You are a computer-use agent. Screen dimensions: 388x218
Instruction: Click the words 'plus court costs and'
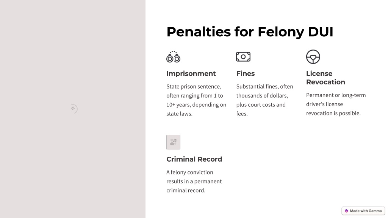pyautogui.click(x=261, y=104)
